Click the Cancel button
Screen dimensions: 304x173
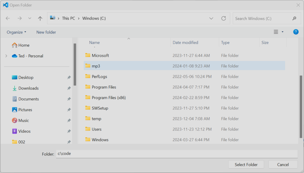283,165
